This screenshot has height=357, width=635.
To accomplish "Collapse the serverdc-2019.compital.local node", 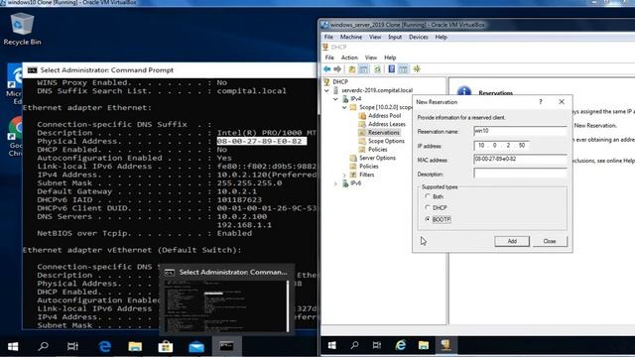I will [326, 90].
